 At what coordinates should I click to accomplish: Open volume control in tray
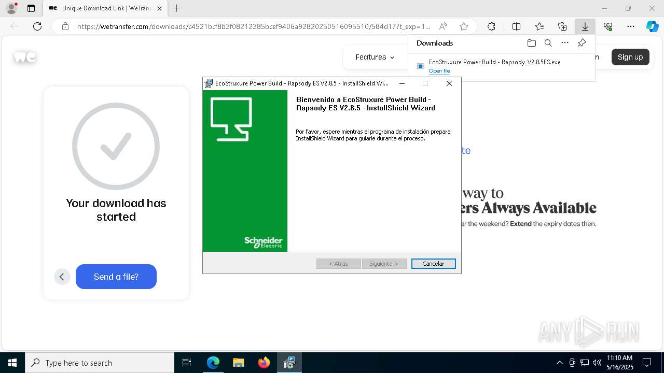click(x=597, y=363)
